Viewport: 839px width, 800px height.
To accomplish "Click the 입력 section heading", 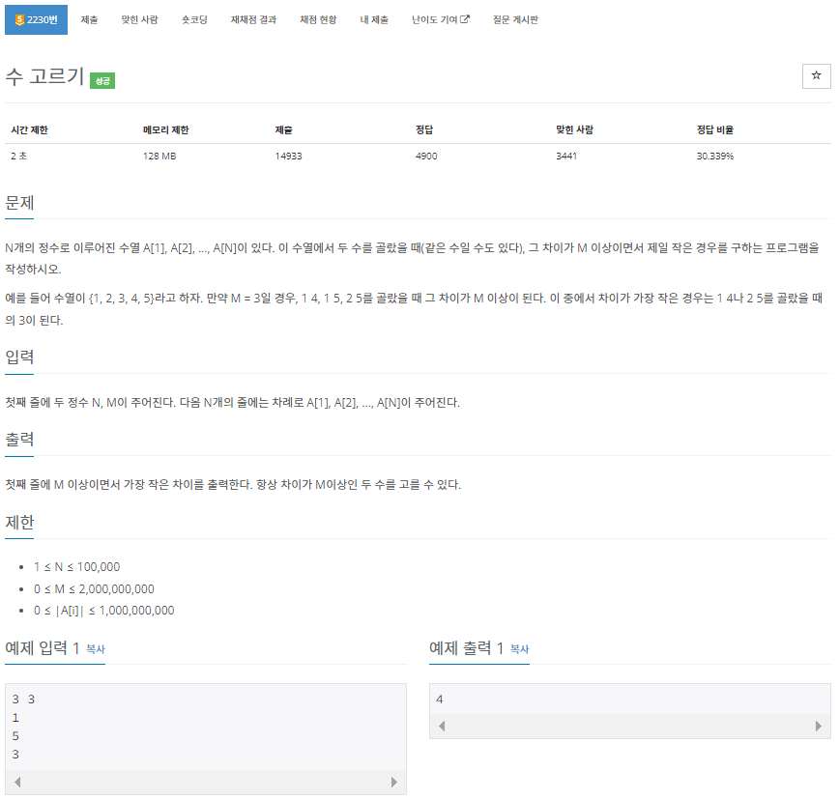I will point(19,357).
